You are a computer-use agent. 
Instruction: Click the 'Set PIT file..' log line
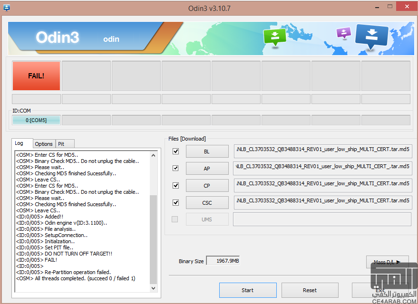click(x=45, y=247)
